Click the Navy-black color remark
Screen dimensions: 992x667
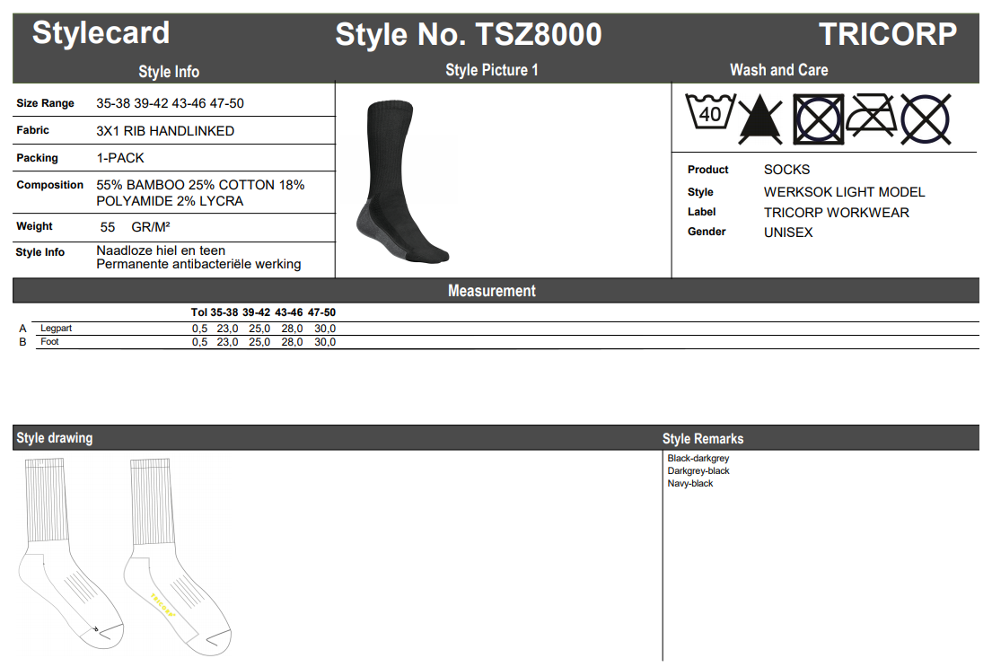pos(690,484)
